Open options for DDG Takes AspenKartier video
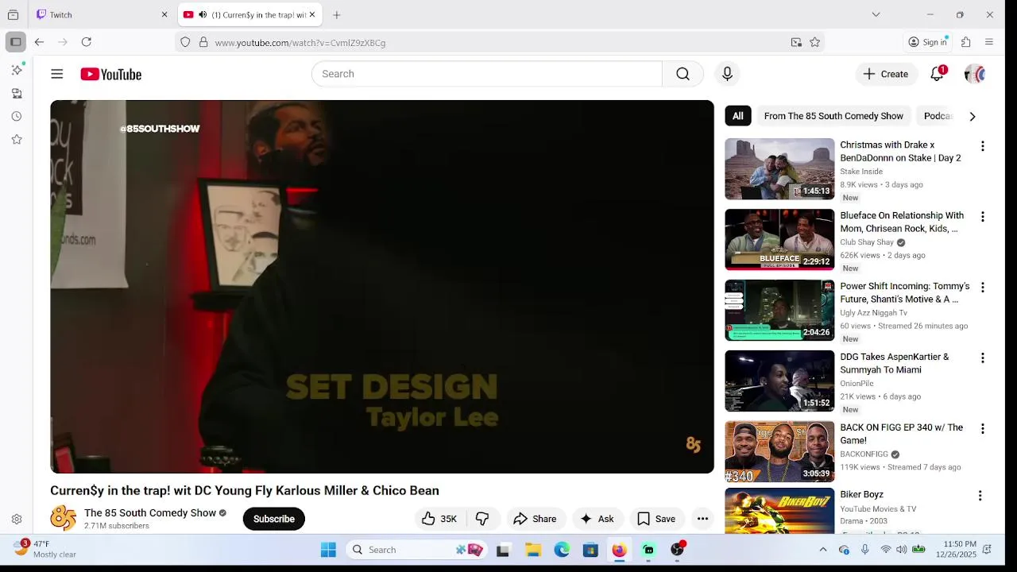 pyautogui.click(x=982, y=358)
